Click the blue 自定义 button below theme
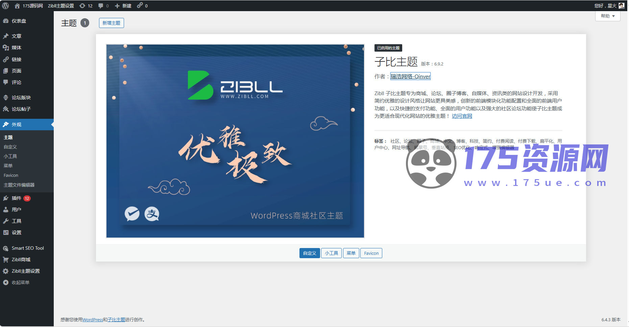 (310, 253)
